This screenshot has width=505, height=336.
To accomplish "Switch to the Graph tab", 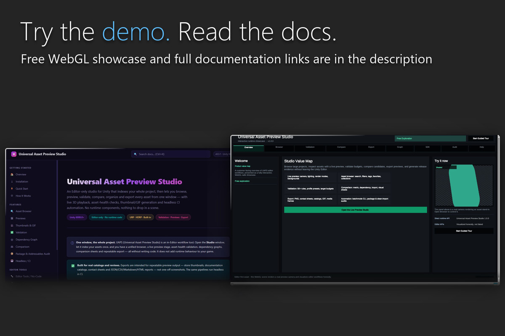I will point(400,147).
